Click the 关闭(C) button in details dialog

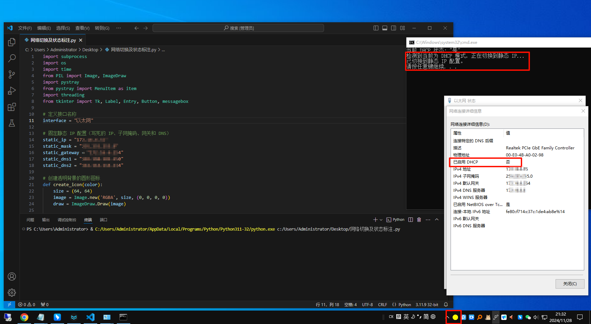(570, 284)
